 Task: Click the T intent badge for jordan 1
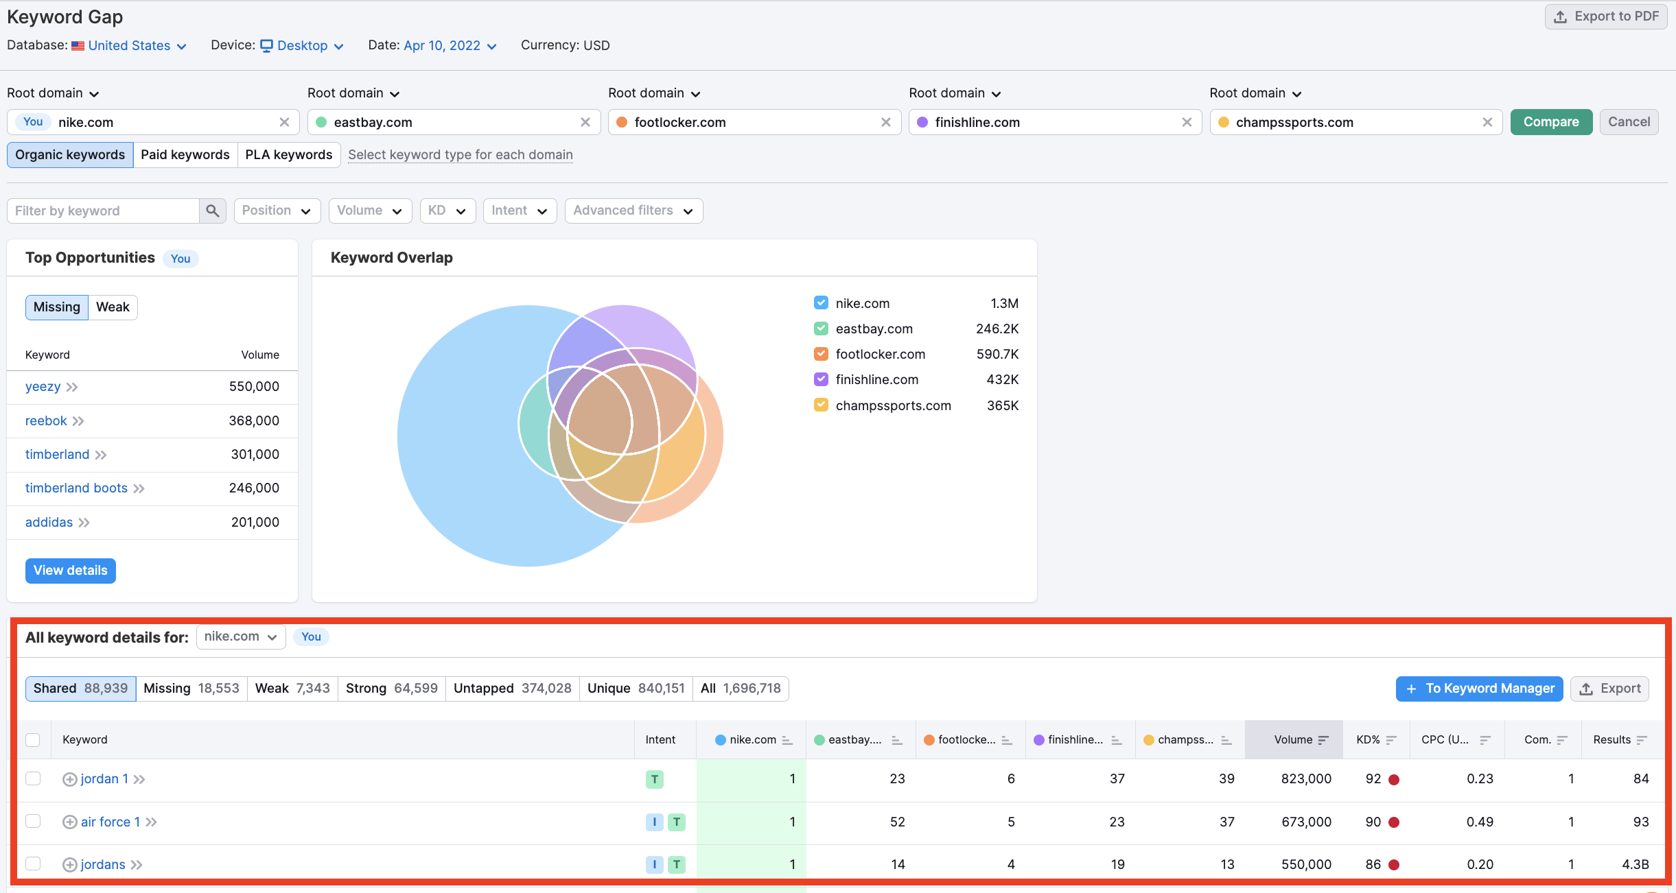tap(655, 779)
